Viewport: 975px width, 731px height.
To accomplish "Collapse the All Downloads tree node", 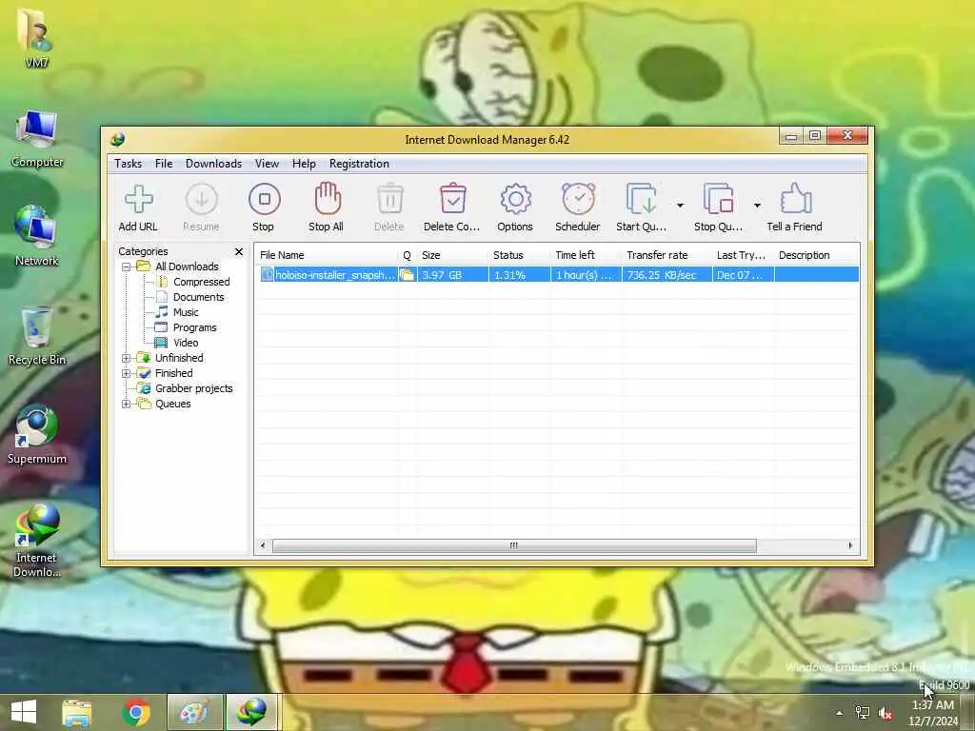I will 127,267.
